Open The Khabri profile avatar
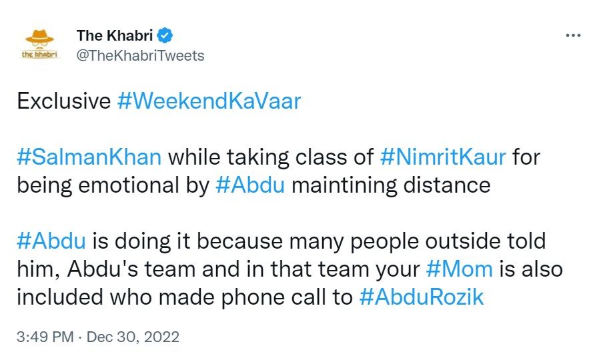 pos(40,44)
